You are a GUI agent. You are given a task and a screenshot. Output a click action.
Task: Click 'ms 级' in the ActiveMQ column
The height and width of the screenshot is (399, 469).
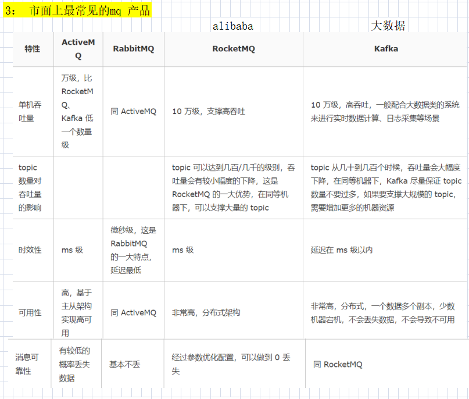72,250
